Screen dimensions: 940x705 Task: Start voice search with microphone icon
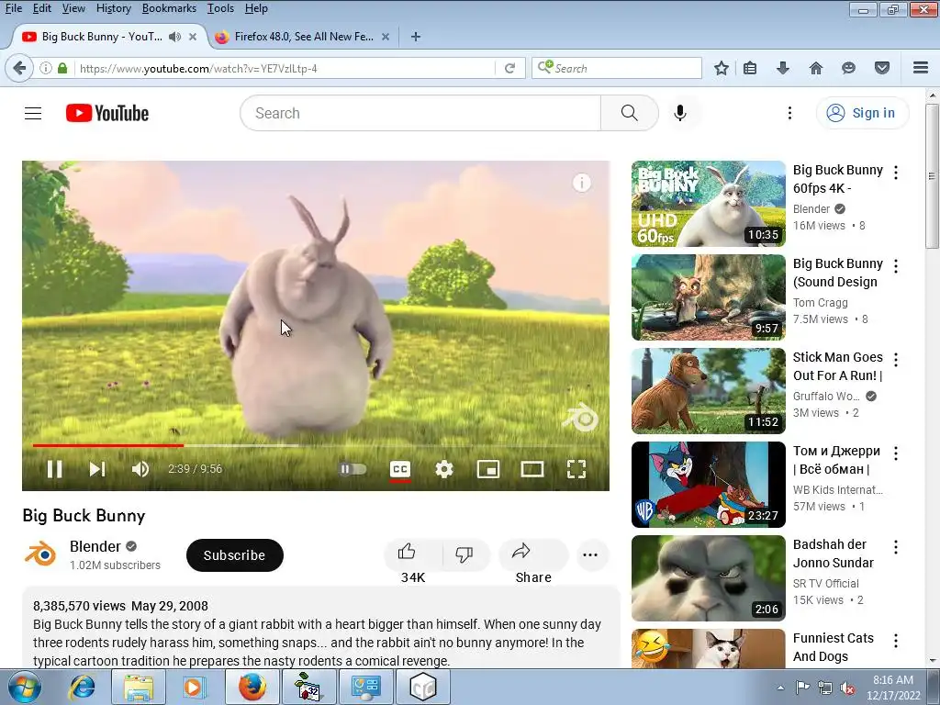coord(680,113)
